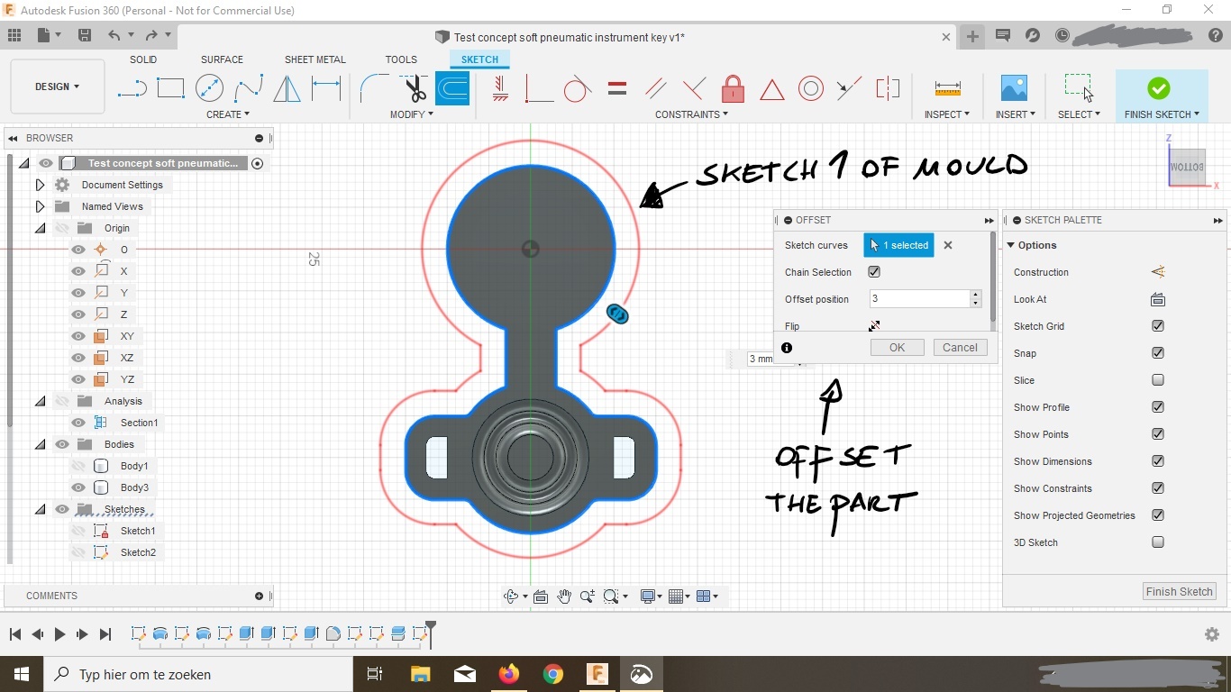1231x692 pixels.
Task: Select the Rectangle sketch tool
Action: pos(170,88)
